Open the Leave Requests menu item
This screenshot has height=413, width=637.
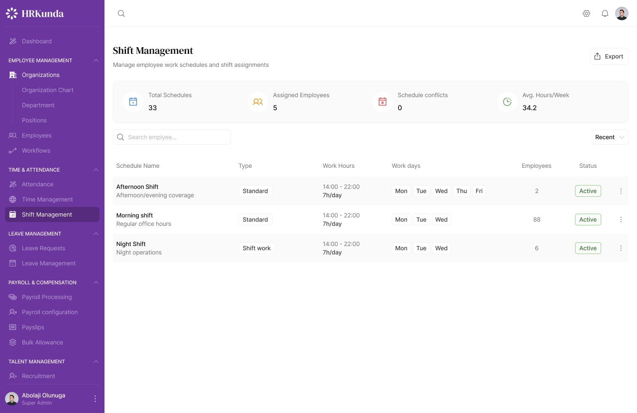click(x=43, y=248)
